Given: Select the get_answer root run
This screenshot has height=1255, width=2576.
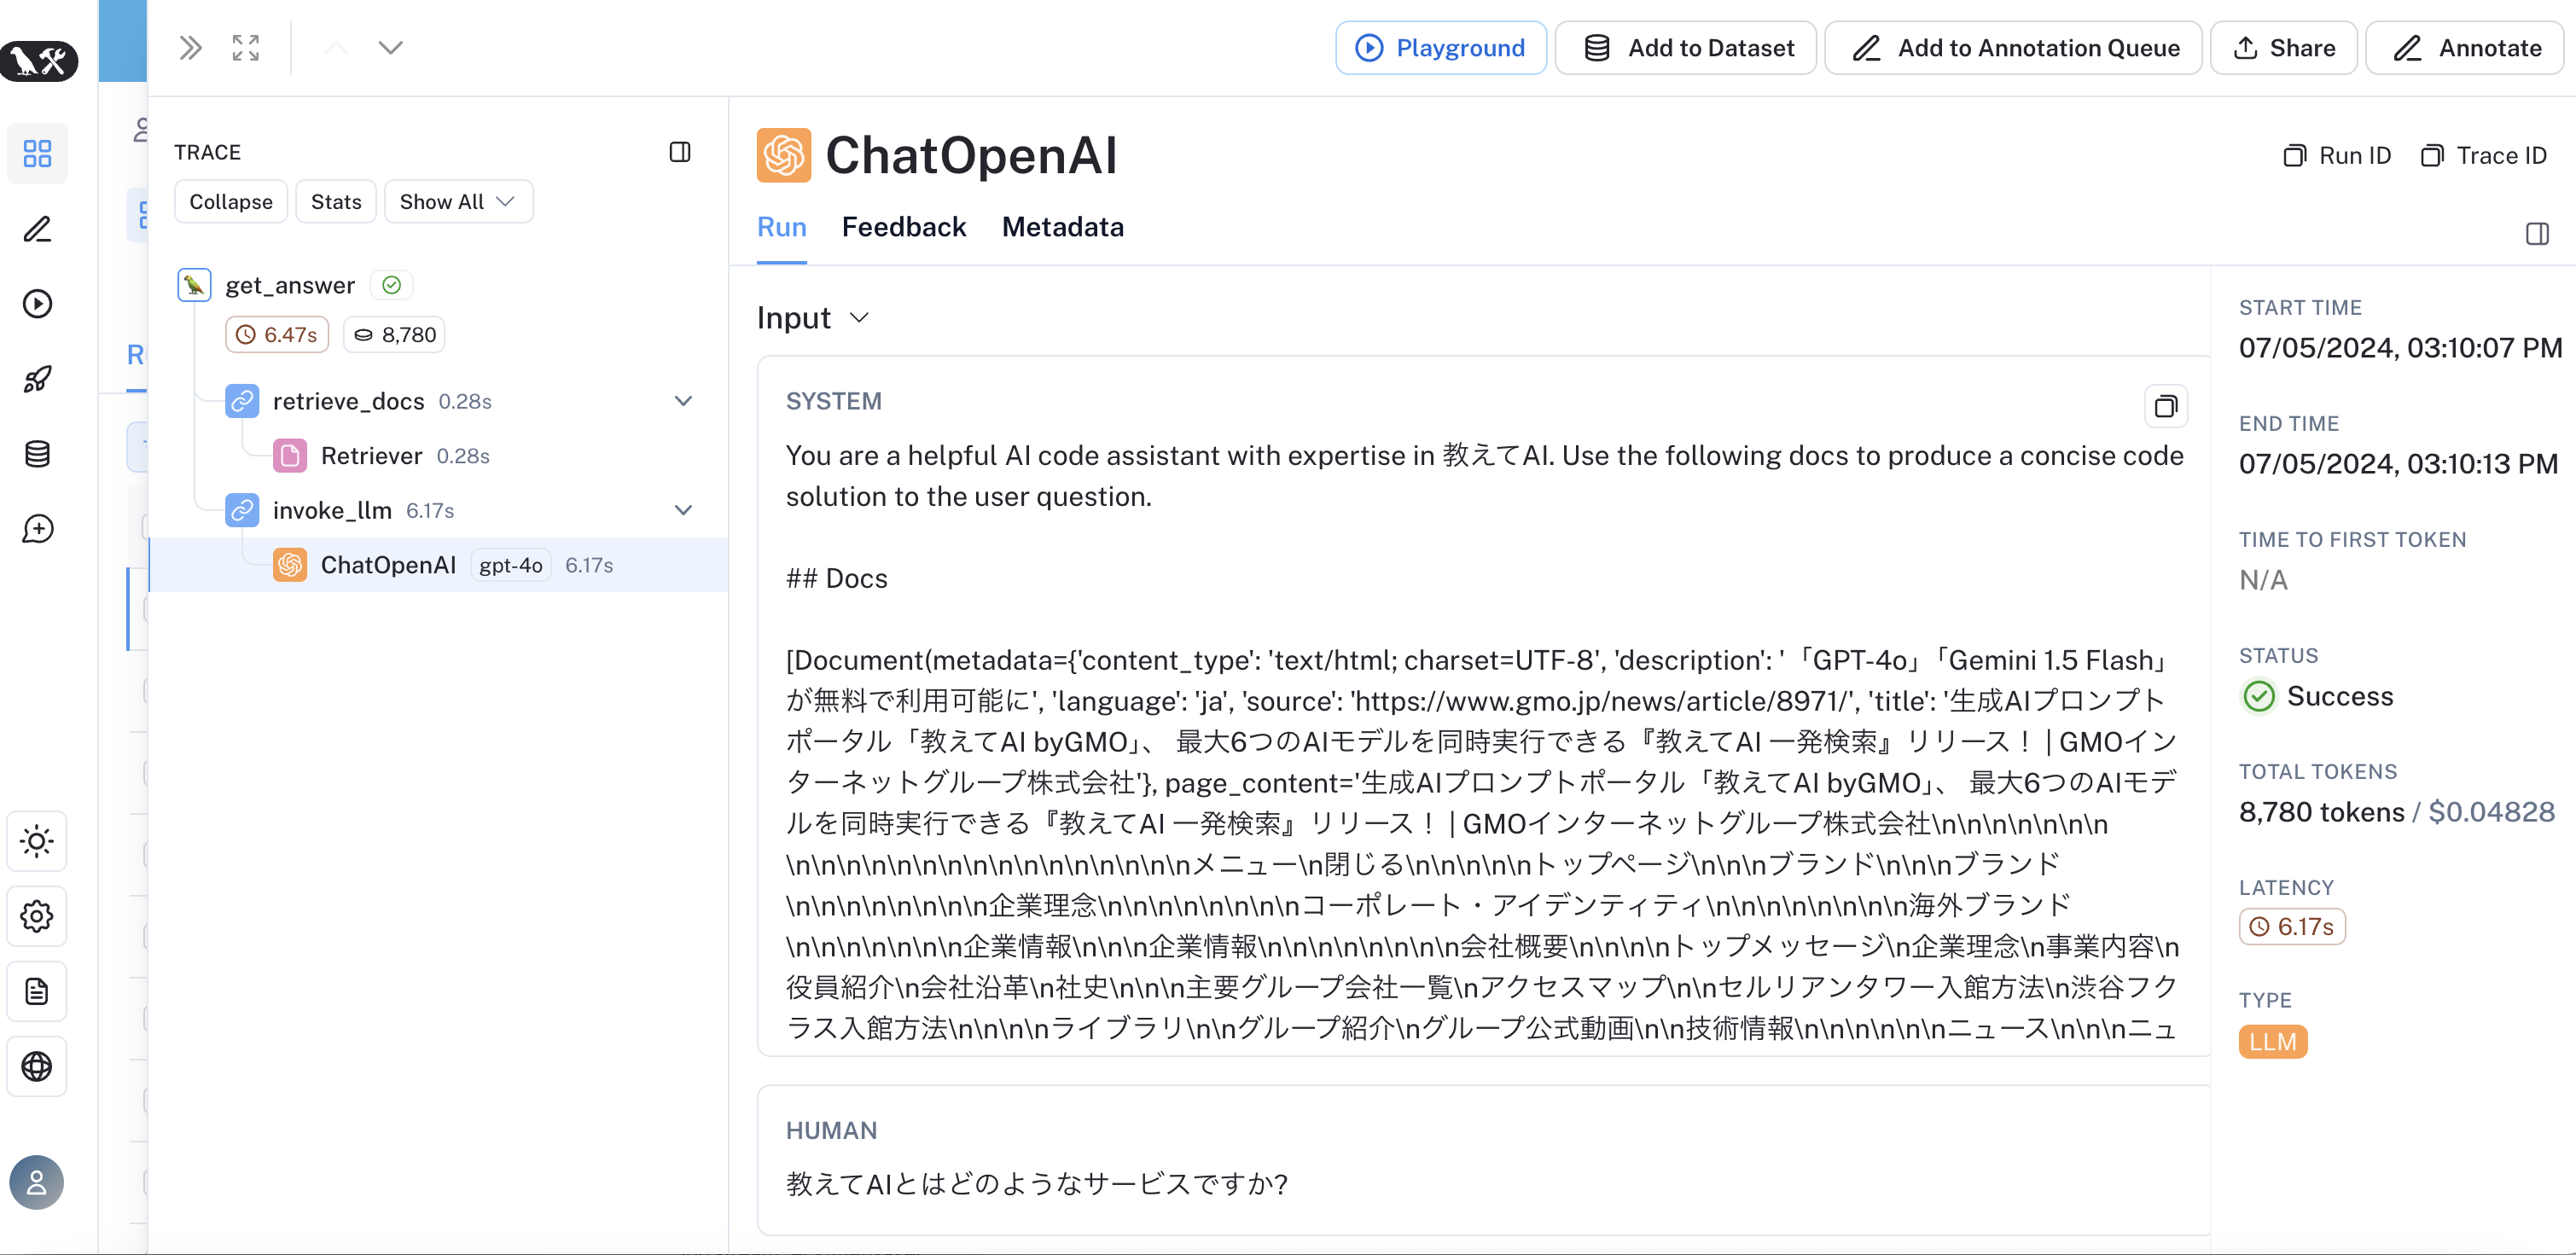Looking at the screenshot, I should click(x=290, y=285).
